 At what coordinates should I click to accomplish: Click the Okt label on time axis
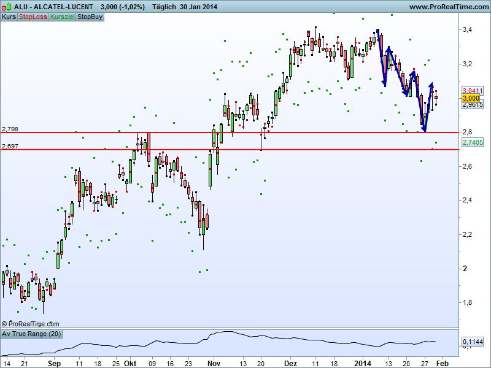coord(130,364)
